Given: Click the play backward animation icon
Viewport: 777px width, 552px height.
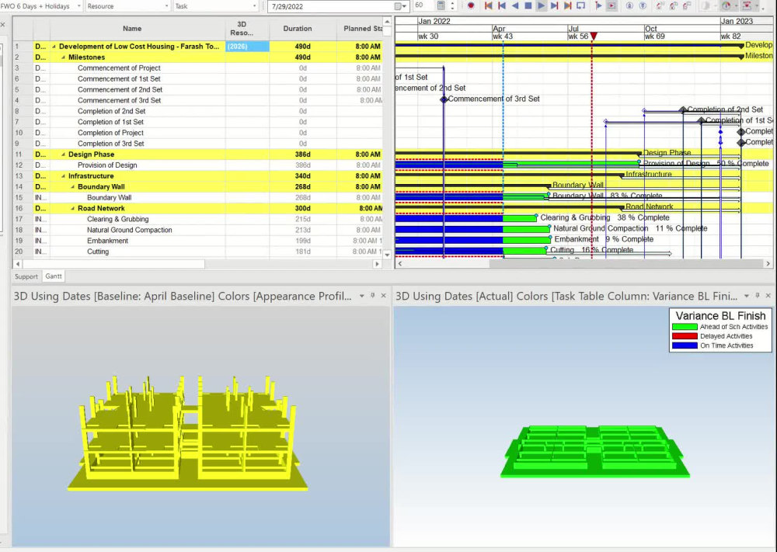Looking at the screenshot, I should [517, 6].
